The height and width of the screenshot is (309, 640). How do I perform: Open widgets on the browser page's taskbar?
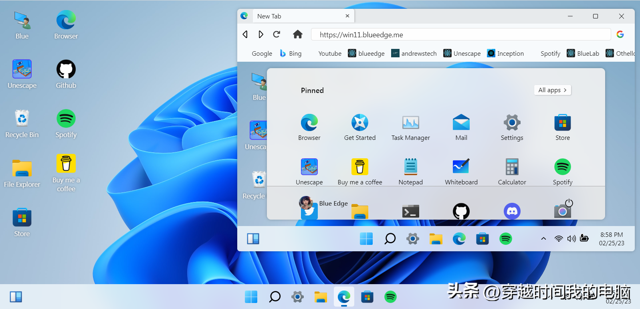pos(253,239)
